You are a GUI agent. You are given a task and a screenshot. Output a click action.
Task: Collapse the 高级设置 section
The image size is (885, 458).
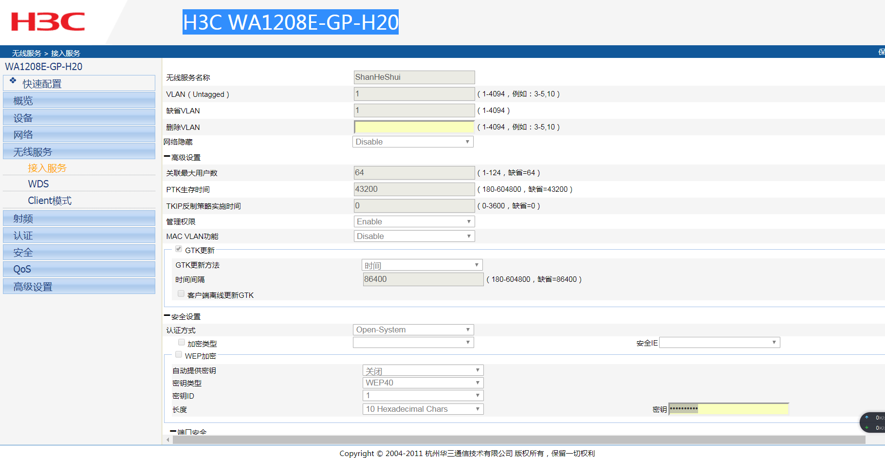167,157
